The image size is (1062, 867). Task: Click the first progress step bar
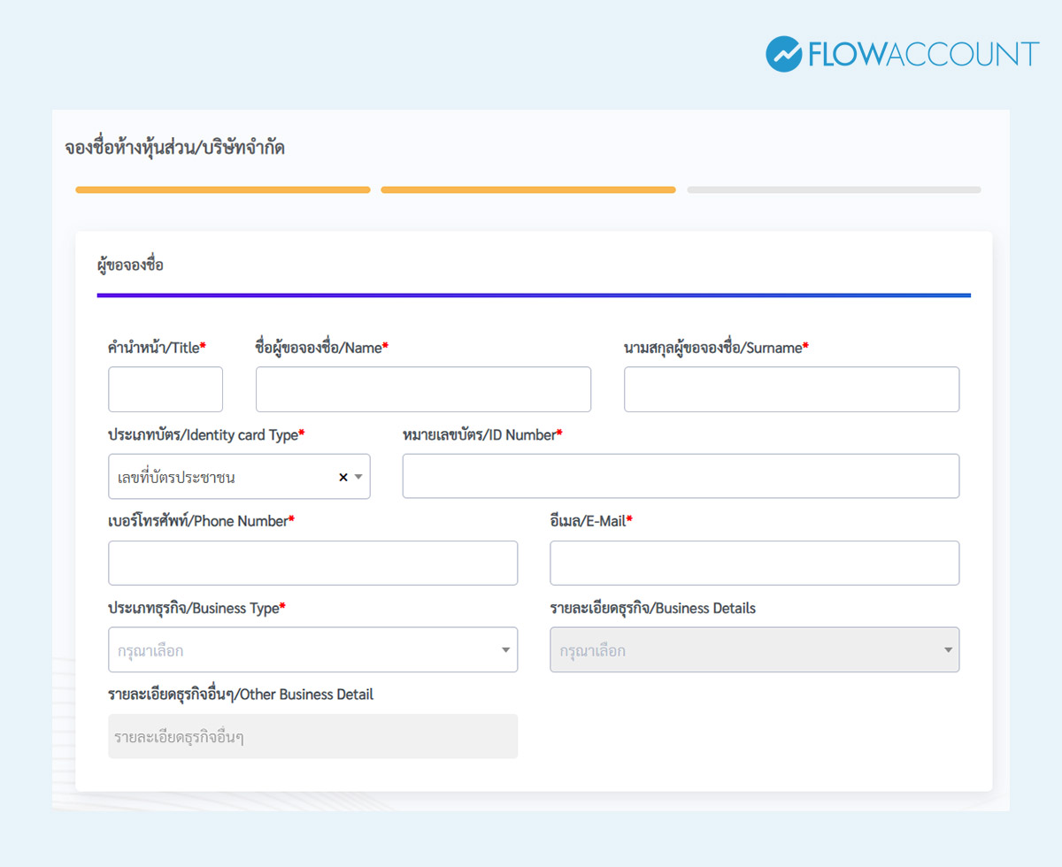tap(223, 189)
